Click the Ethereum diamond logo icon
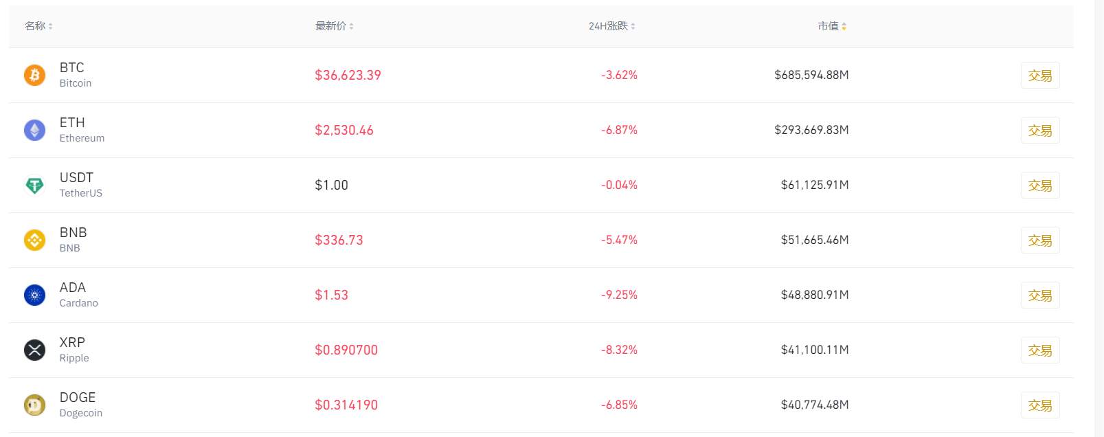 coord(34,130)
